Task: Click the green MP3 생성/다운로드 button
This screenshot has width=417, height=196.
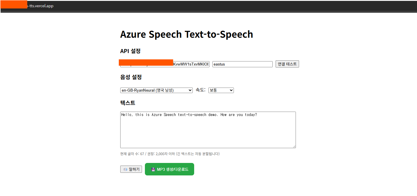Action: click(170, 169)
